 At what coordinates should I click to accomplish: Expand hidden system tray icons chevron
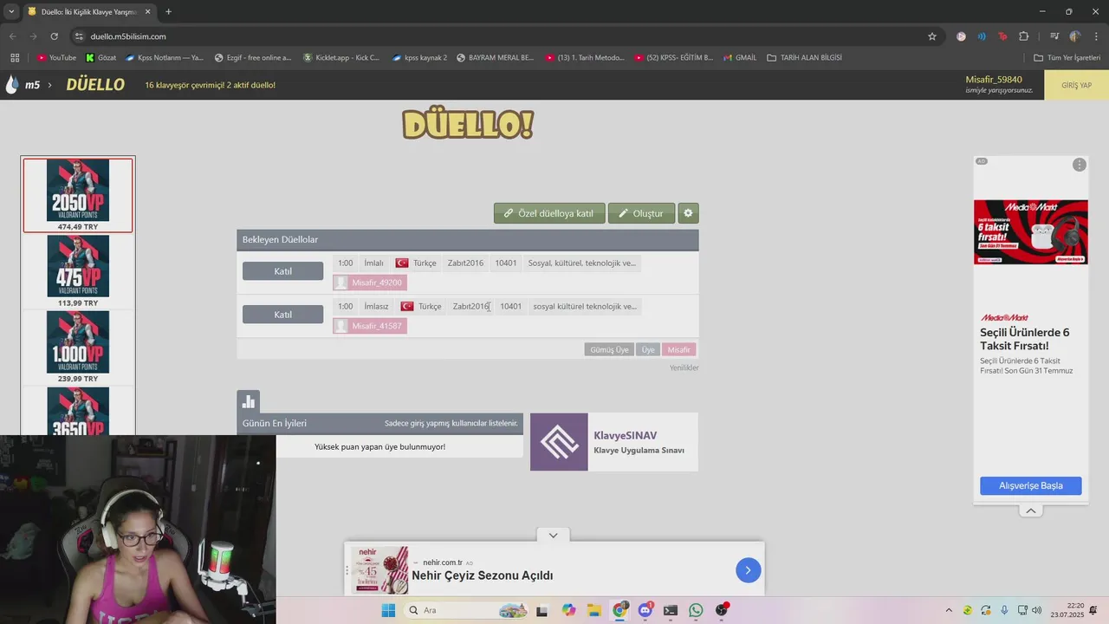pos(949,610)
